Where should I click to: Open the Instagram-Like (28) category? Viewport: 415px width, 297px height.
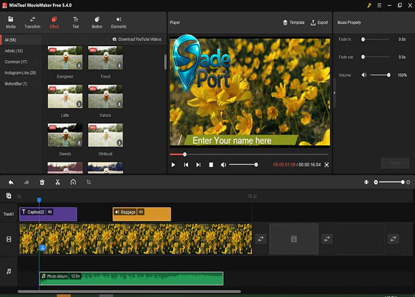coord(20,73)
